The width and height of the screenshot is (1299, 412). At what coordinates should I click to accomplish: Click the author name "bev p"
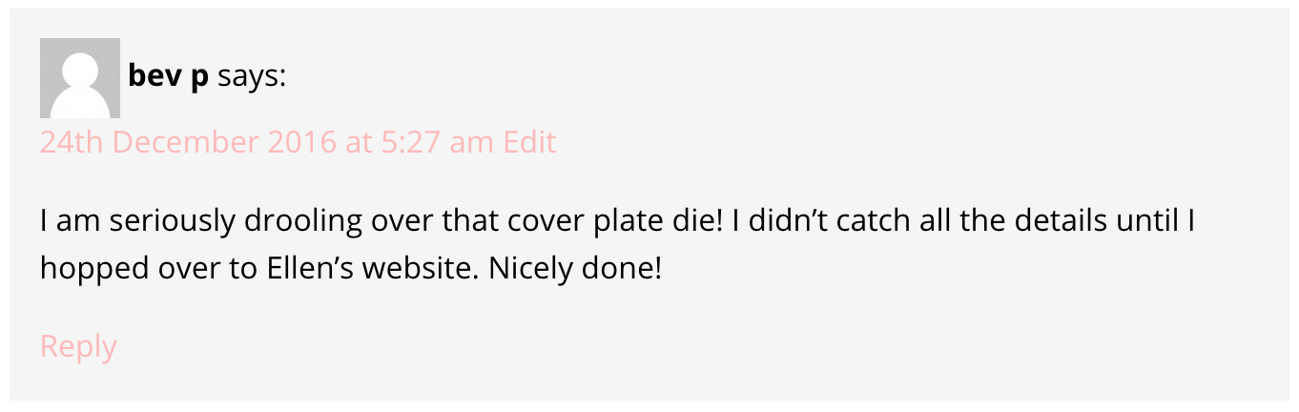pyautogui.click(x=168, y=76)
